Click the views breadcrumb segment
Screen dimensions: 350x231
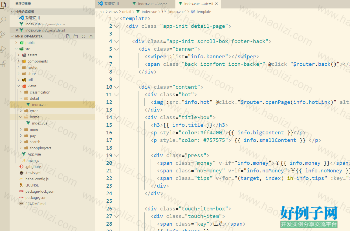[113, 12]
